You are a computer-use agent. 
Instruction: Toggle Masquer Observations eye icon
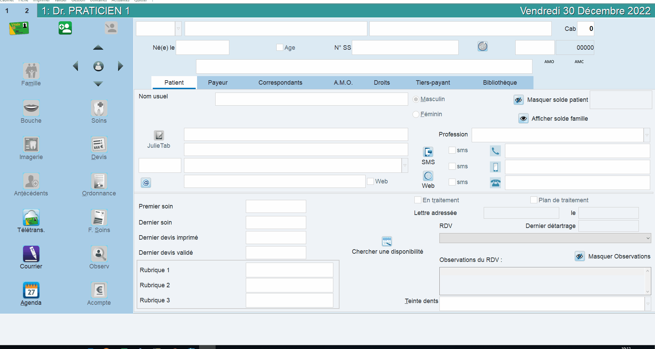pos(580,256)
